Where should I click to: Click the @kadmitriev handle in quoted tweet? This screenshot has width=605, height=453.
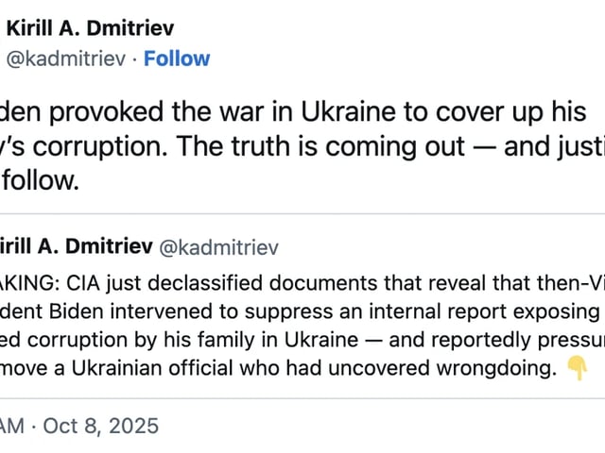(218, 247)
